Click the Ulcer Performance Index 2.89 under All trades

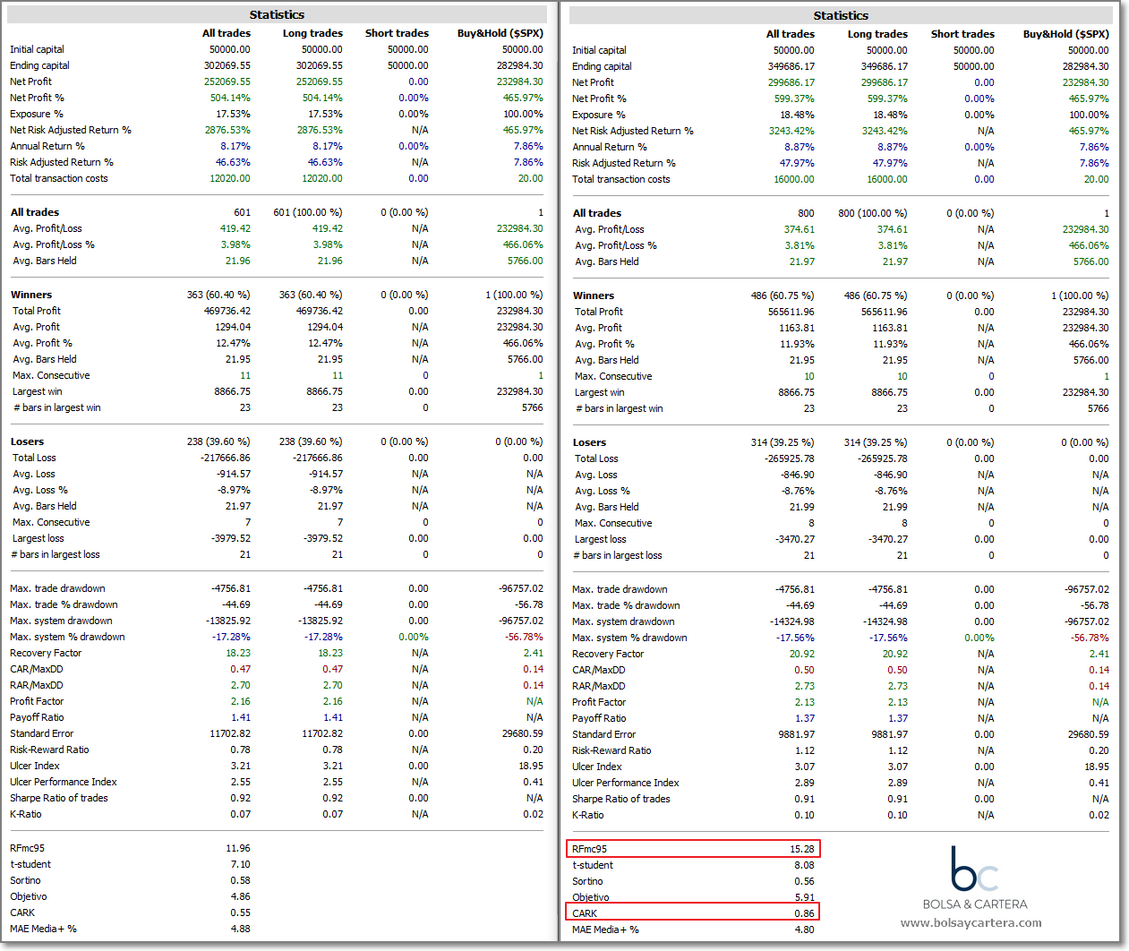tap(805, 783)
